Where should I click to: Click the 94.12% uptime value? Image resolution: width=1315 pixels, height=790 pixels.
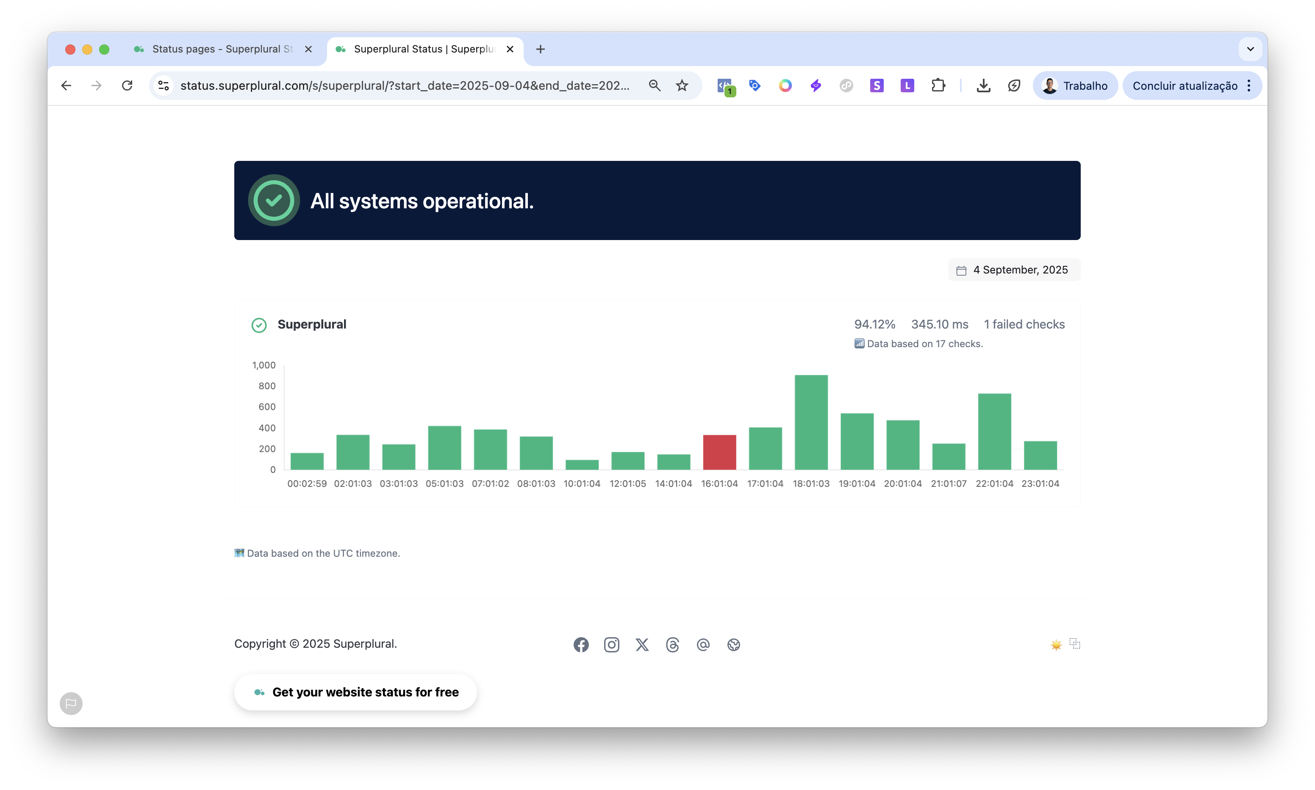tap(874, 324)
